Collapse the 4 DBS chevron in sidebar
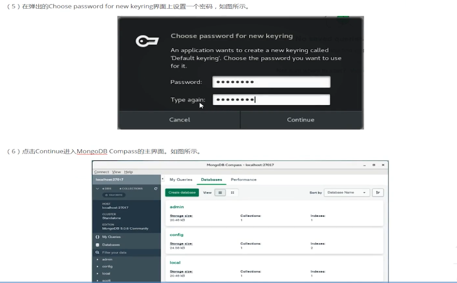The height and width of the screenshot is (283, 457). (97, 188)
